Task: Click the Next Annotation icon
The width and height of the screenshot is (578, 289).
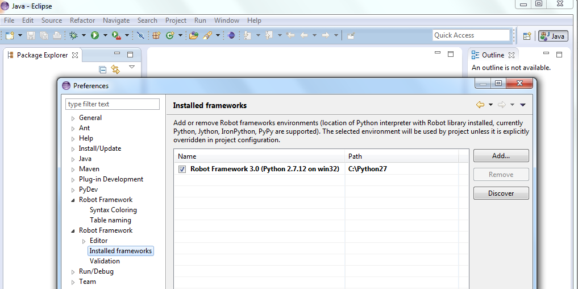Action: [247, 35]
